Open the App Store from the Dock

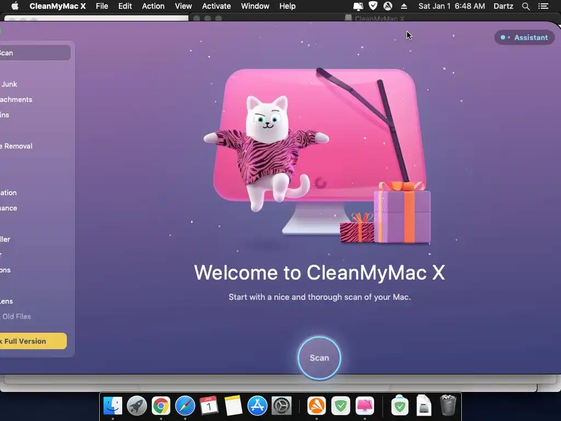[x=257, y=406]
